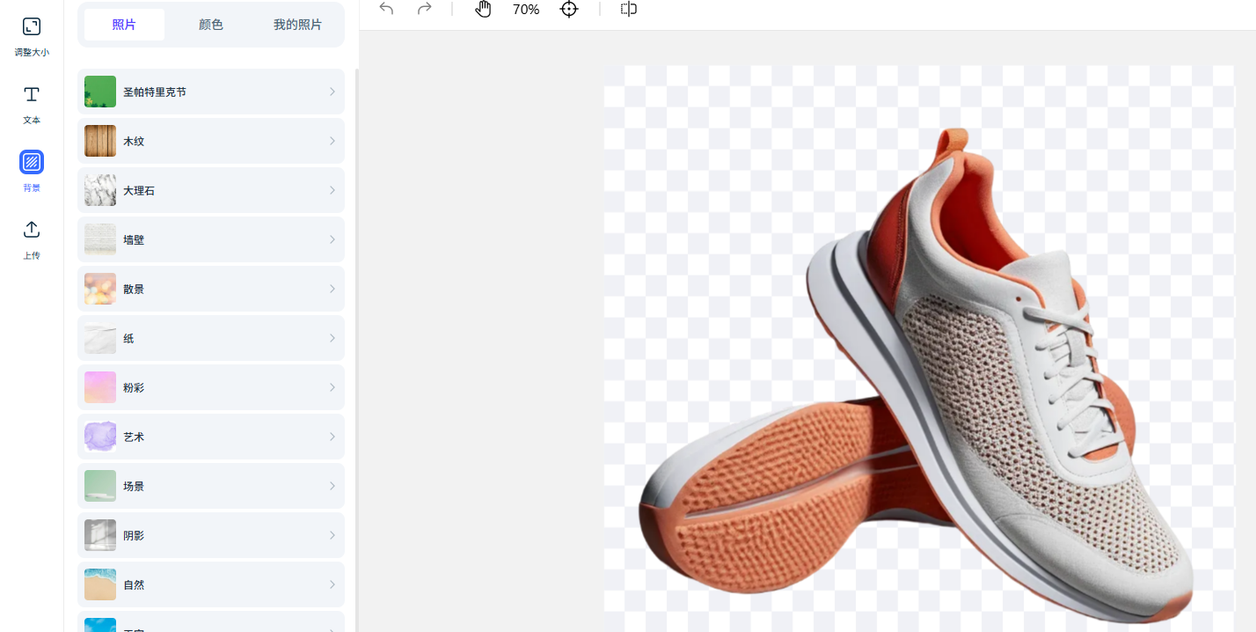Open the 粉彩 pastel background list
Viewport: 1256px width, 632px height.
pyautogui.click(x=211, y=387)
